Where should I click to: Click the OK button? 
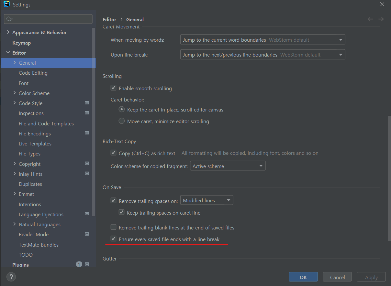coord(303,277)
